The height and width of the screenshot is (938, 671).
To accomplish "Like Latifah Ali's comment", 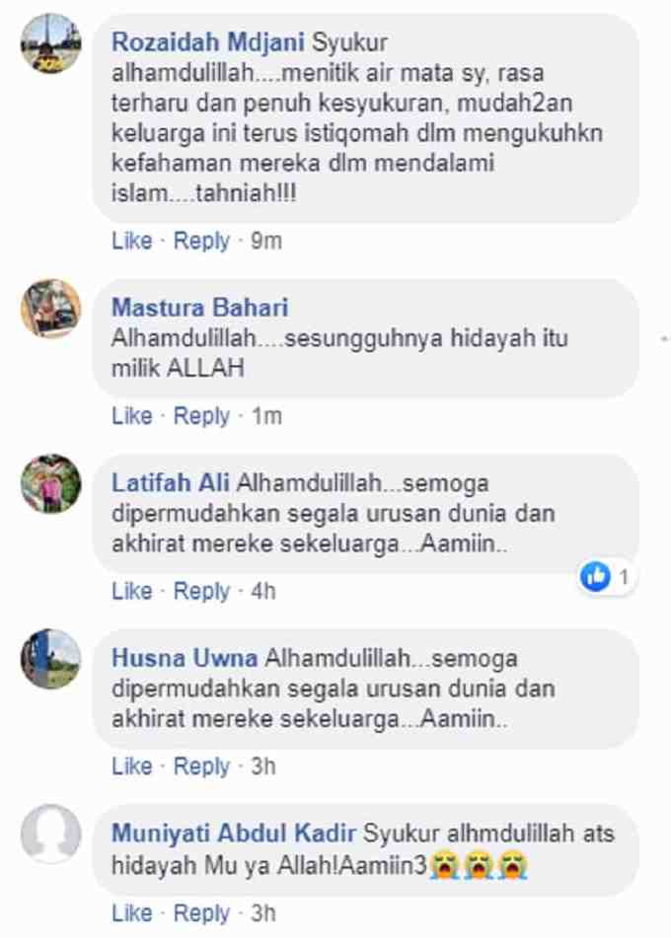I will click(131, 591).
